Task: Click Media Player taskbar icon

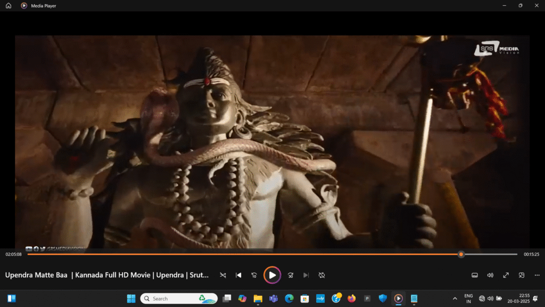Action: 398,298
